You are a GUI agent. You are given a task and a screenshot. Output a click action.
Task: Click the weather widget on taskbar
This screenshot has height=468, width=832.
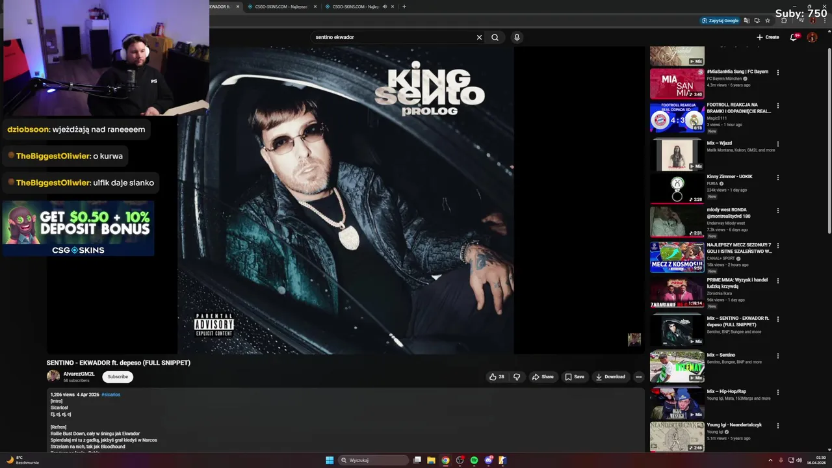coord(23,460)
